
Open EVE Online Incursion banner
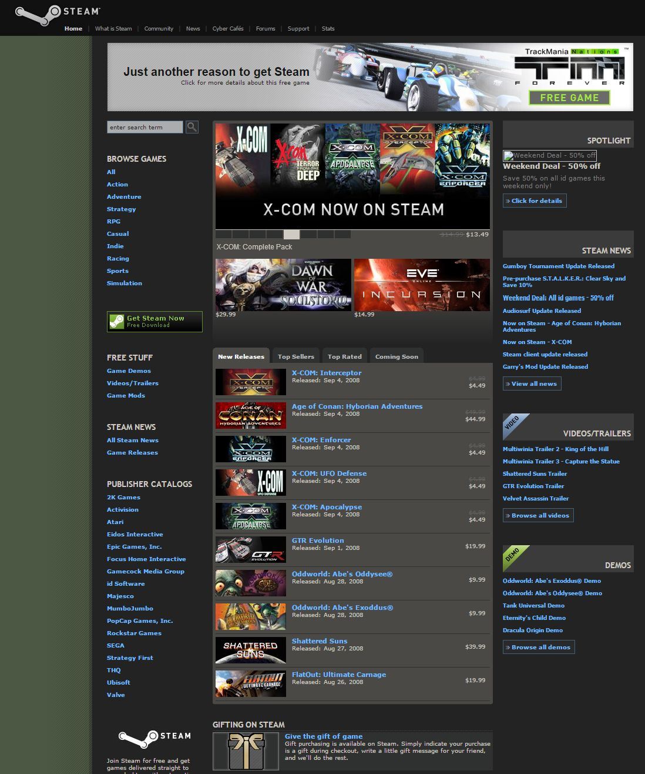click(x=422, y=285)
